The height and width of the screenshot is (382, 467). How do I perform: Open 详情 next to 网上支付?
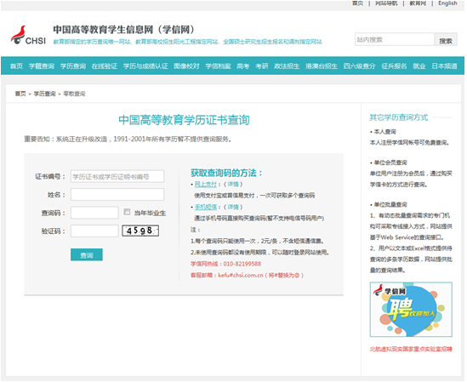[x=233, y=185]
